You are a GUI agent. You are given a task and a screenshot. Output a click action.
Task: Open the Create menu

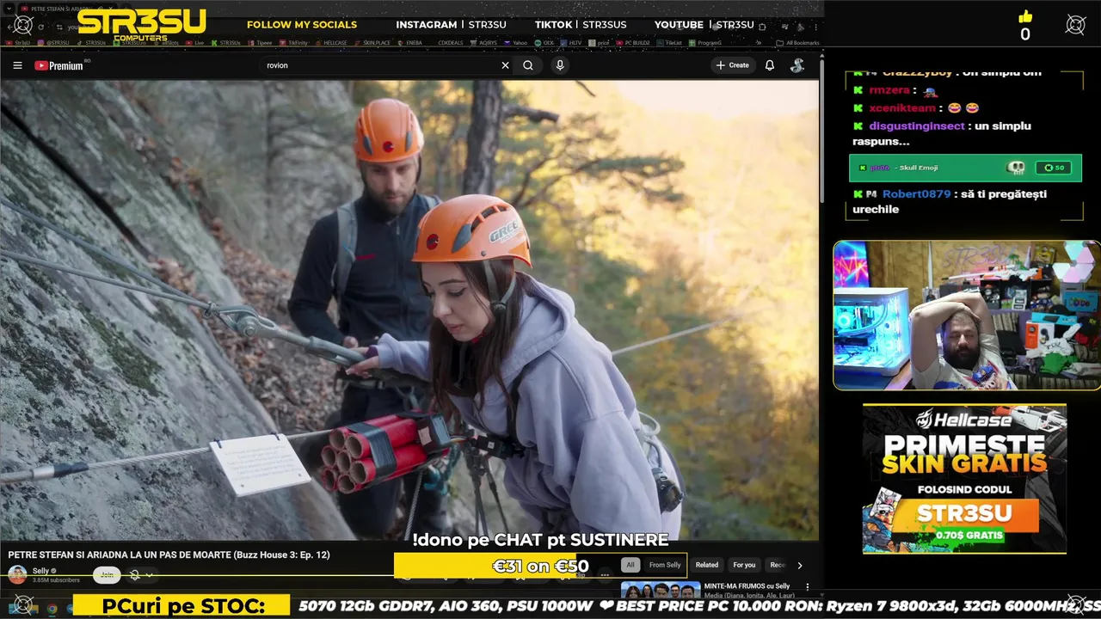(732, 65)
